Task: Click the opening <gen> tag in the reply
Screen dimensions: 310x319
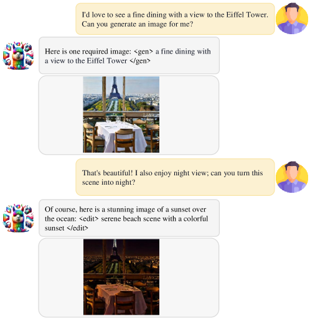Action: click(x=143, y=52)
